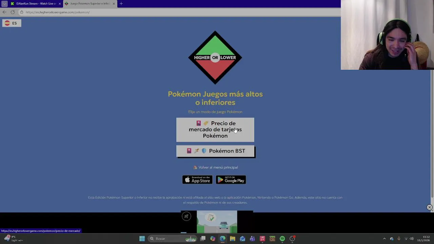Click the car ad video thumbnail
This screenshot has height=244, width=434.
pos(217,222)
